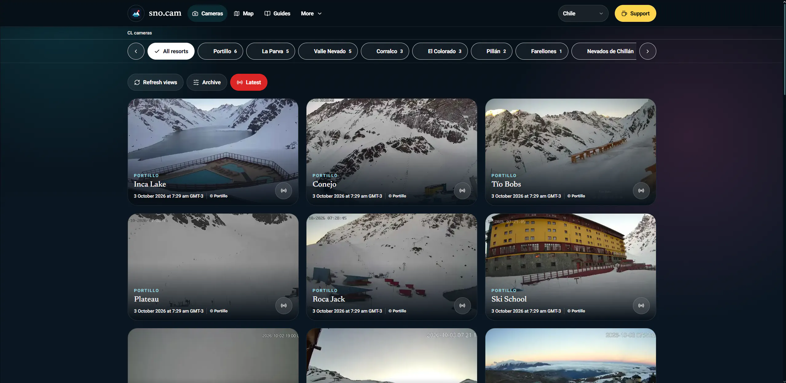Expand the More menu
Viewport: 786px width, 383px height.
point(311,14)
